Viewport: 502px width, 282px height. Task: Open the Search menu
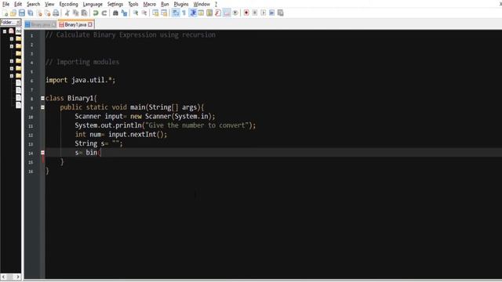(33, 4)
